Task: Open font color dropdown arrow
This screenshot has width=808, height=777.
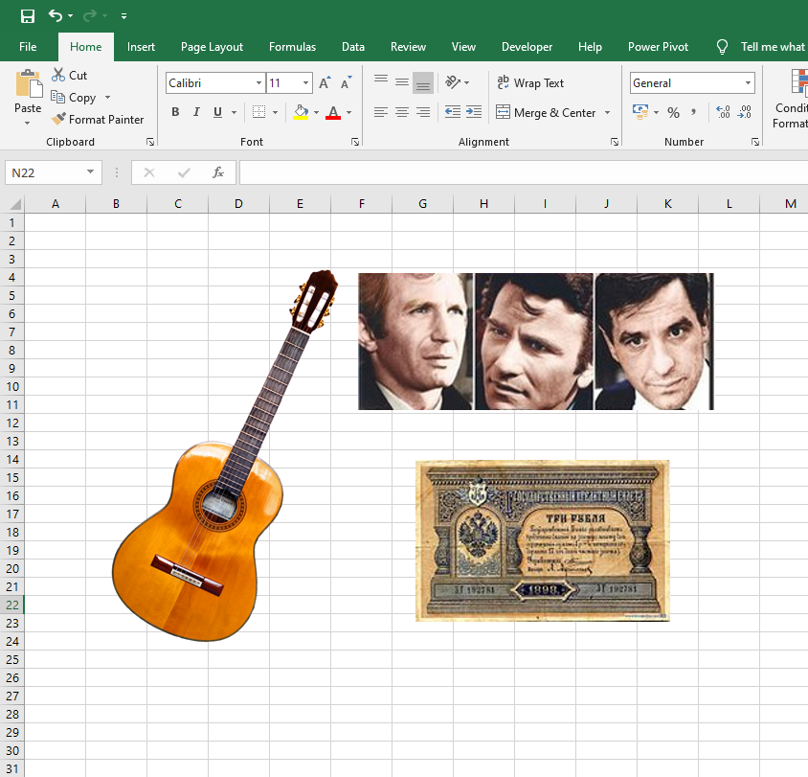Action: 349,112
